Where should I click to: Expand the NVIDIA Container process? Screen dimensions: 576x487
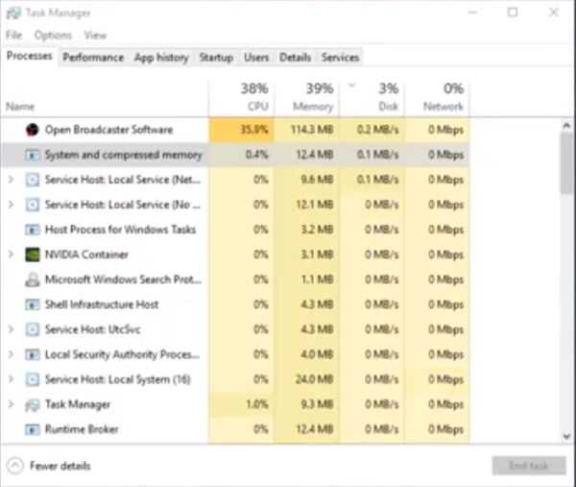pos(11,255)
